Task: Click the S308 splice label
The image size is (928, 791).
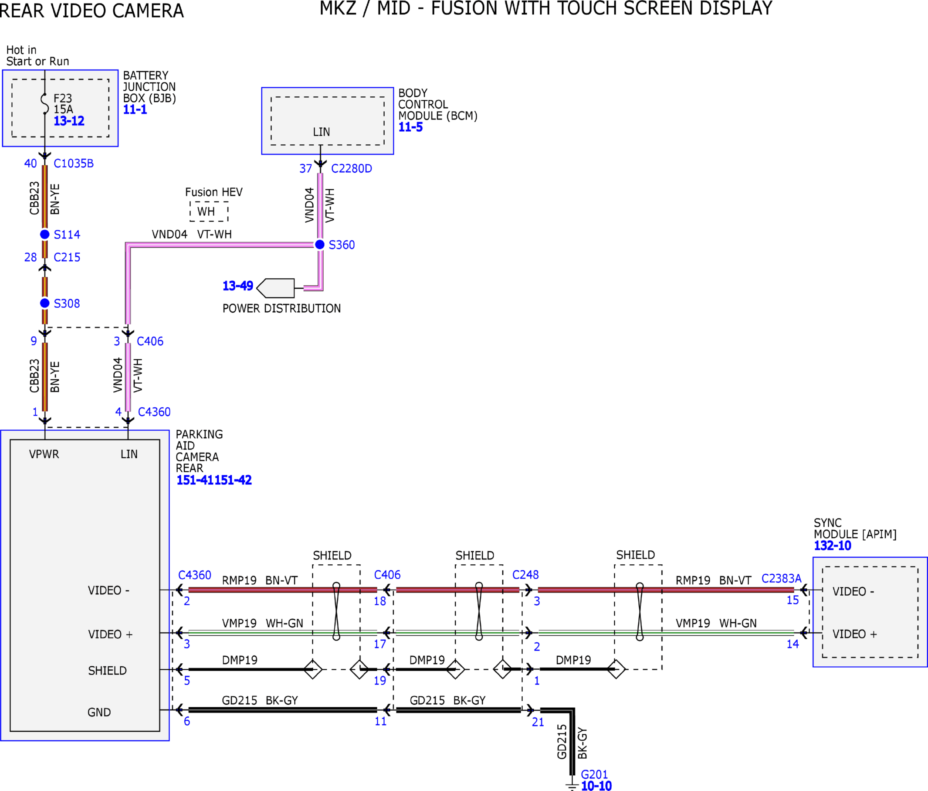Action: 67,303
